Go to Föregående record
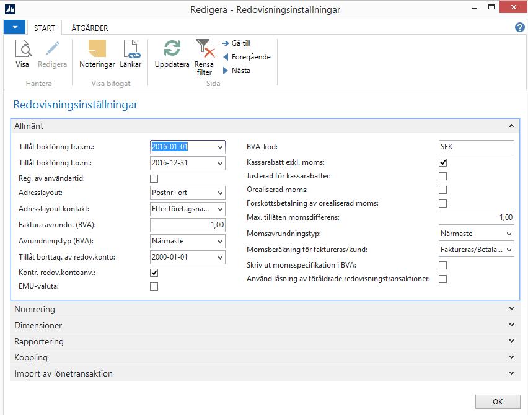 (x=247, y=57)
